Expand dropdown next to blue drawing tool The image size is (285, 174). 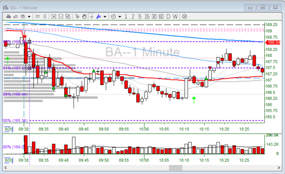(105, 16)
